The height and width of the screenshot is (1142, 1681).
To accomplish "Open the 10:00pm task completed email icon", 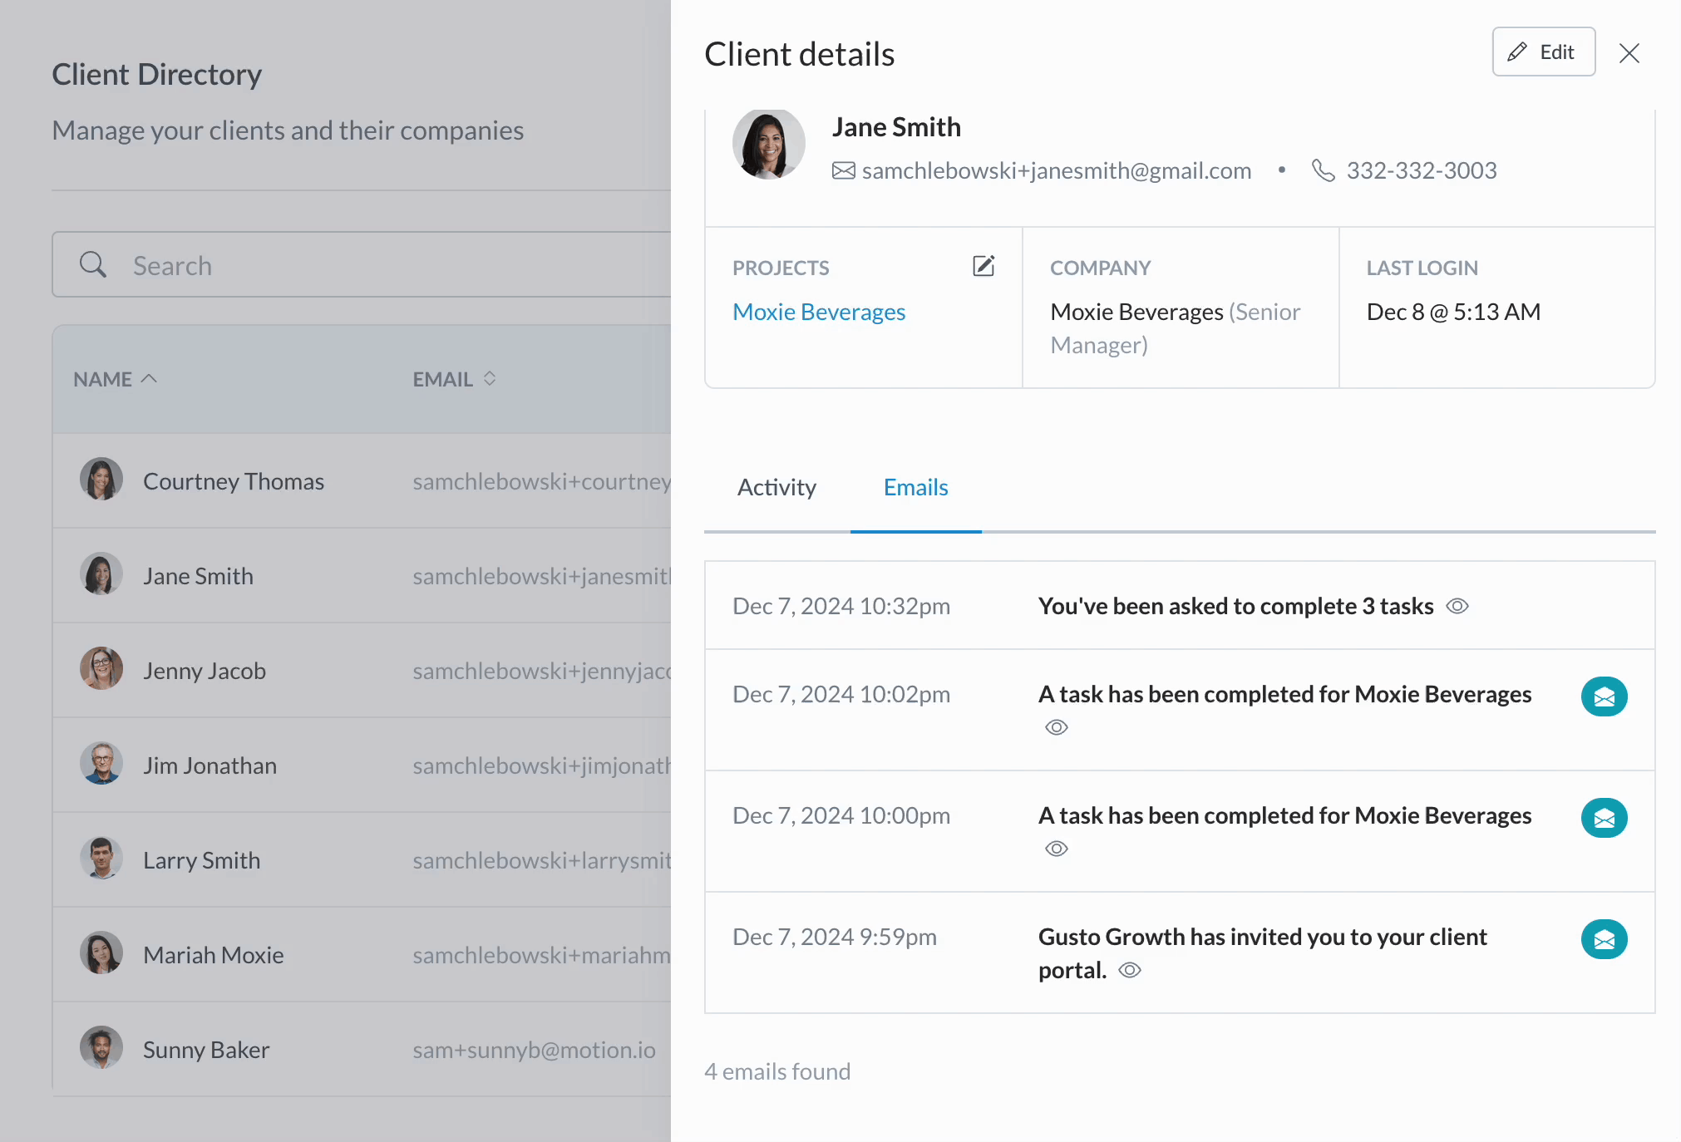I will [x=1604, y=818].
